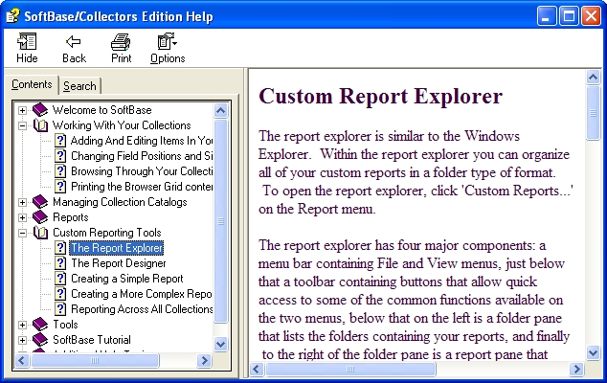607x383 pixels.
Task: Click contents tree scroll-left arrow
Action: (x=22, y=361)
